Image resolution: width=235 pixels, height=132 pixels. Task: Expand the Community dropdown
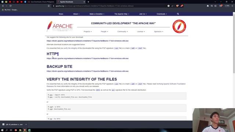[x=122, y=32]
